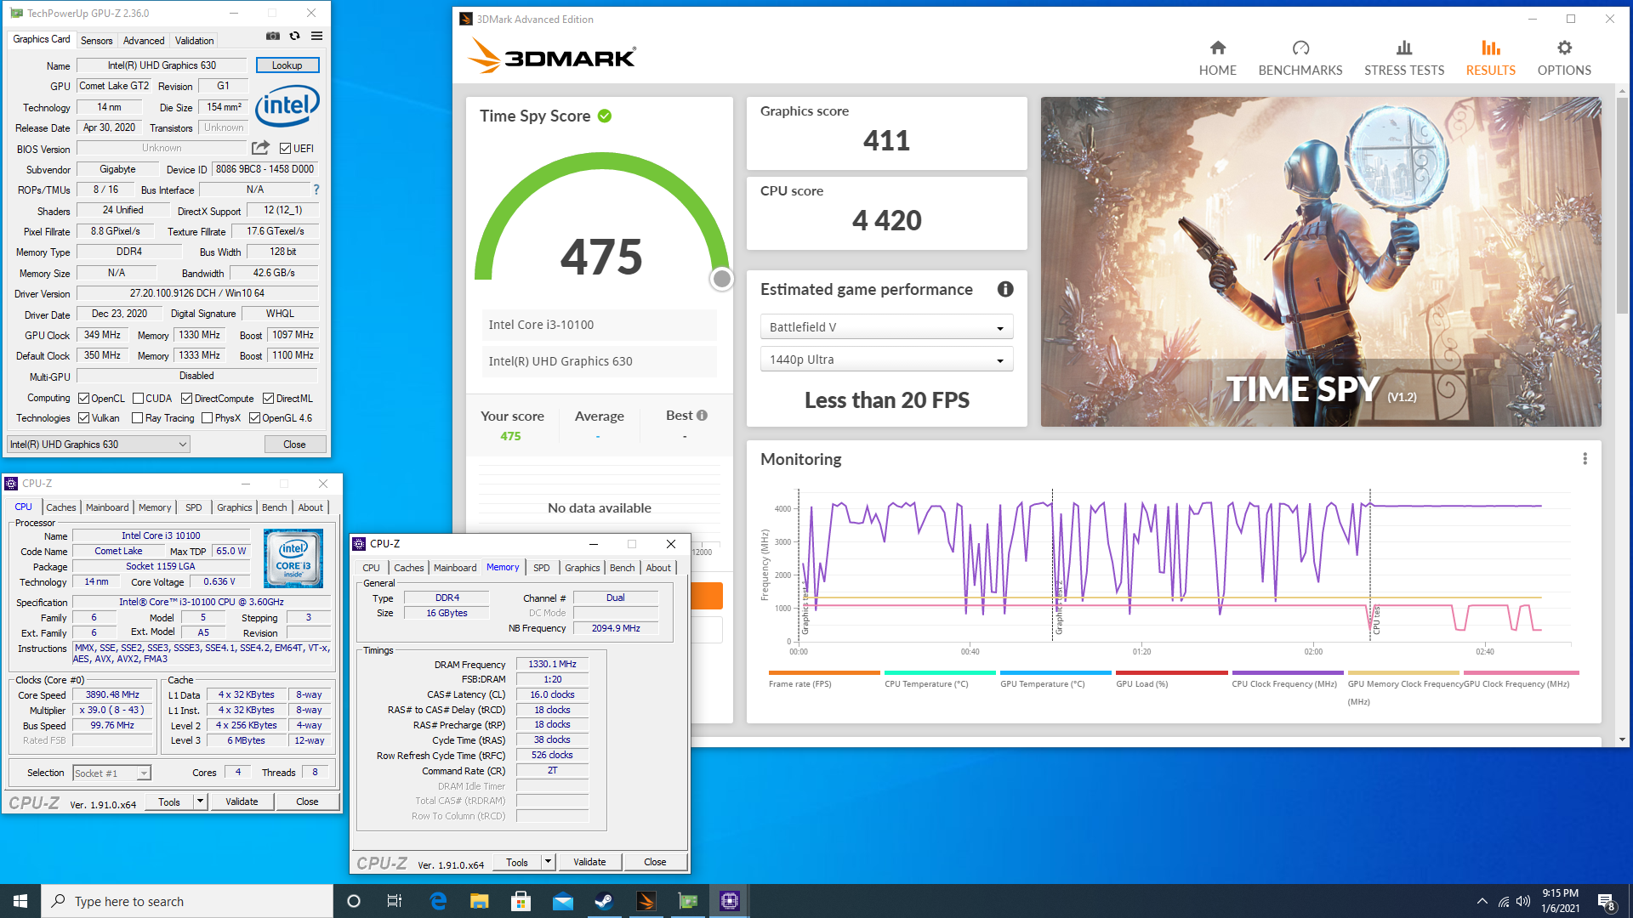Open File Explorer from taskbar
This screenshot has width=1633, height=918.
480,901
